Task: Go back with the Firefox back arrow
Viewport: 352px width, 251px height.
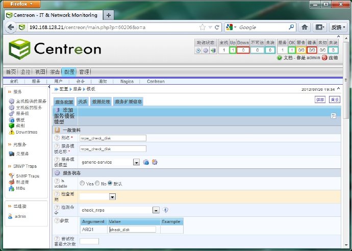Action: 10,28
